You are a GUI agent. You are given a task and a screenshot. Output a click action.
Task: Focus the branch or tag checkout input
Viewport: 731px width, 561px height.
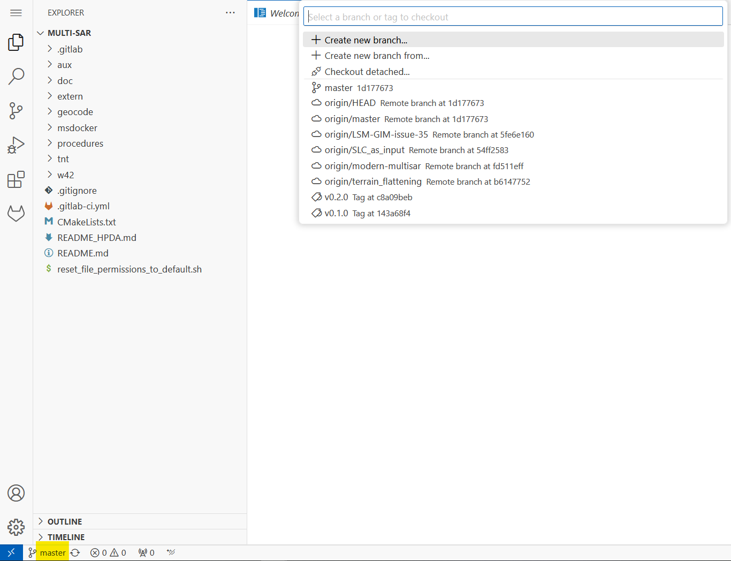(513, 17)
